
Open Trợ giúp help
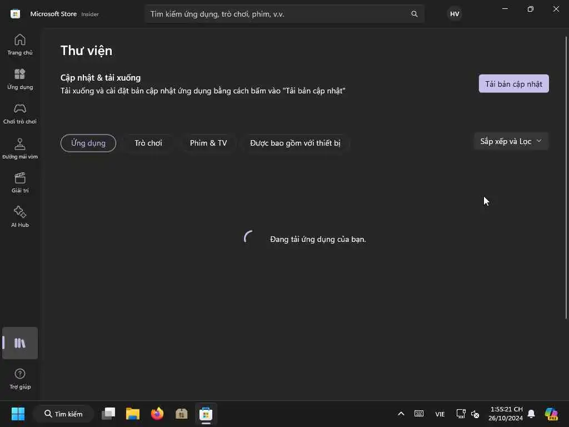click(20, 379)
